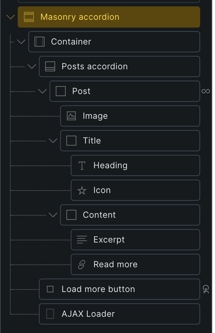Collapse the Post element chevron
The image size is (215, 333).
42,91
